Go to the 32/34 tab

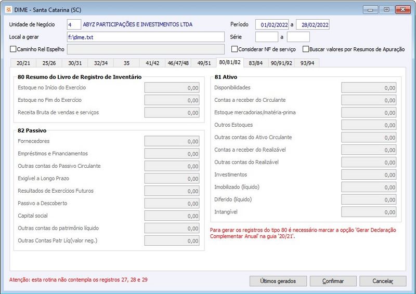[x=101, y=63]
